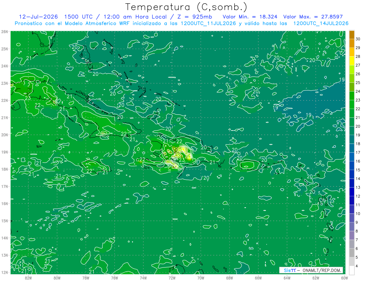Click the 'Sisπ – ONAMLT/REP.DOM.' logo box
The image size is (366, 282).
click(311, 270)
